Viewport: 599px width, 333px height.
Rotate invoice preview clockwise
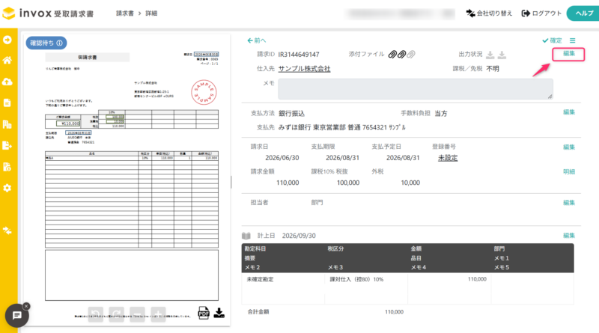(117, 314)
